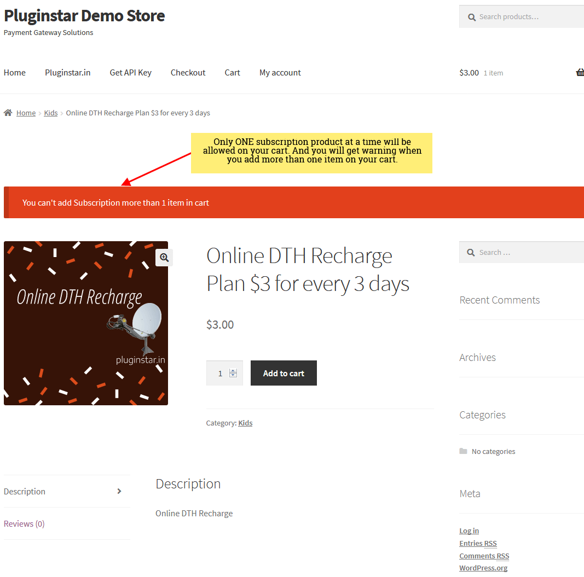Go to the Cart page in navigation
The image size is (584, 577).
click(232, 73)
